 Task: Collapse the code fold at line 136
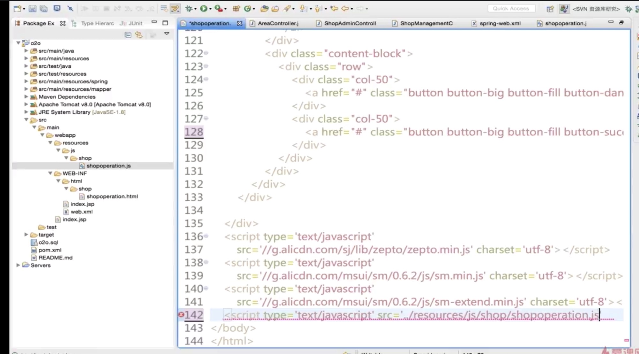pos(206,236)
